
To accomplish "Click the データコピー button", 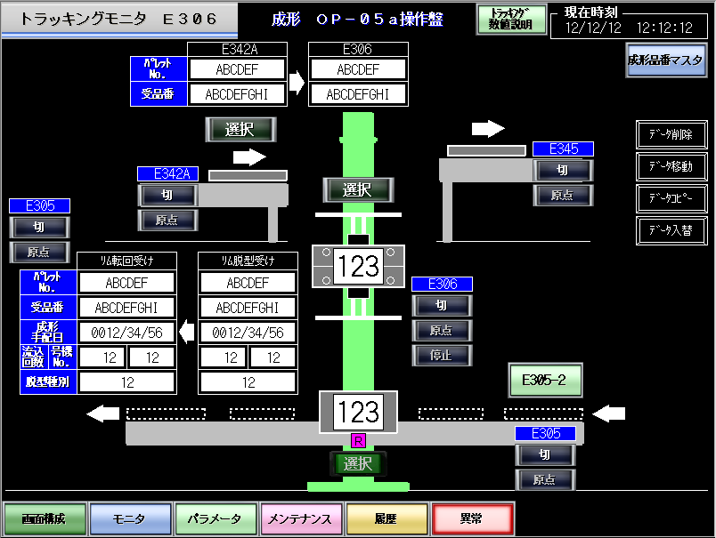I will (671, 197).
